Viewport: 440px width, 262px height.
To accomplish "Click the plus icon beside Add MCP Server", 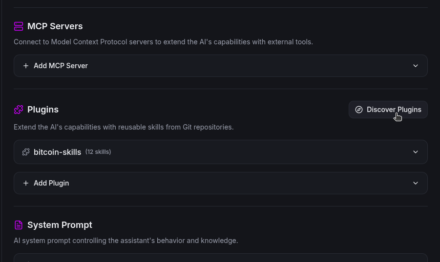I will coord(26,66).
